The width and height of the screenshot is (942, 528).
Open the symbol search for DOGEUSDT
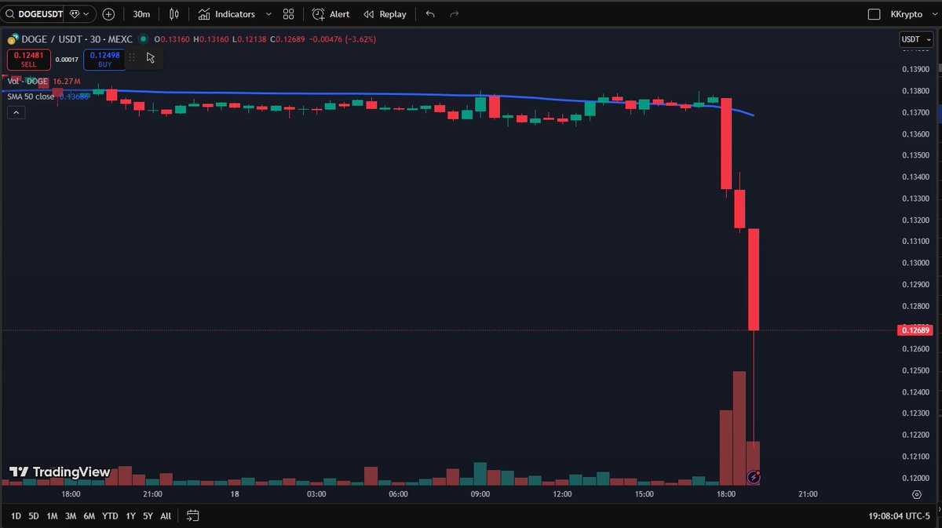[35, 13]
